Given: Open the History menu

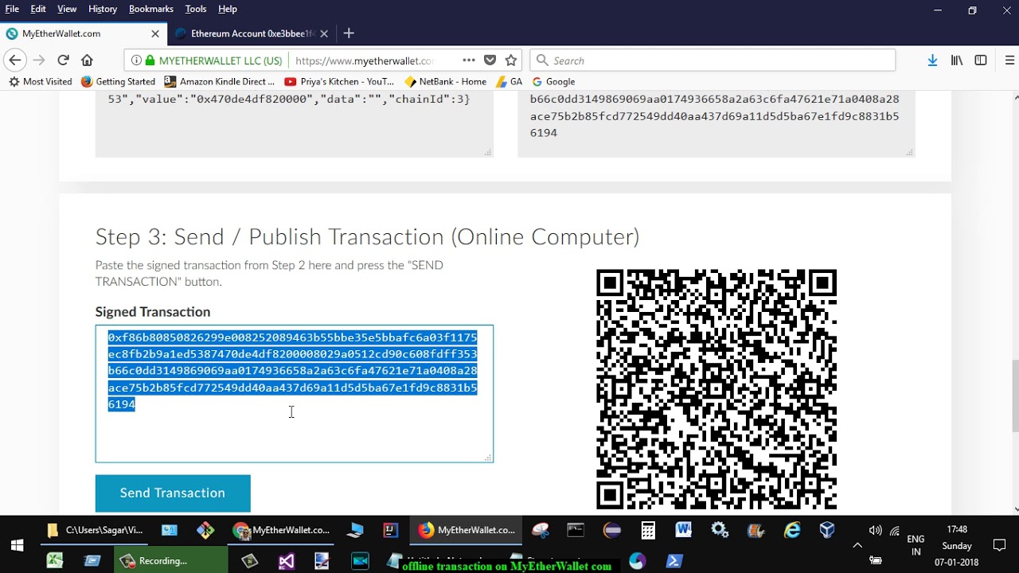Looking at the screenshot, I should 103,9.
